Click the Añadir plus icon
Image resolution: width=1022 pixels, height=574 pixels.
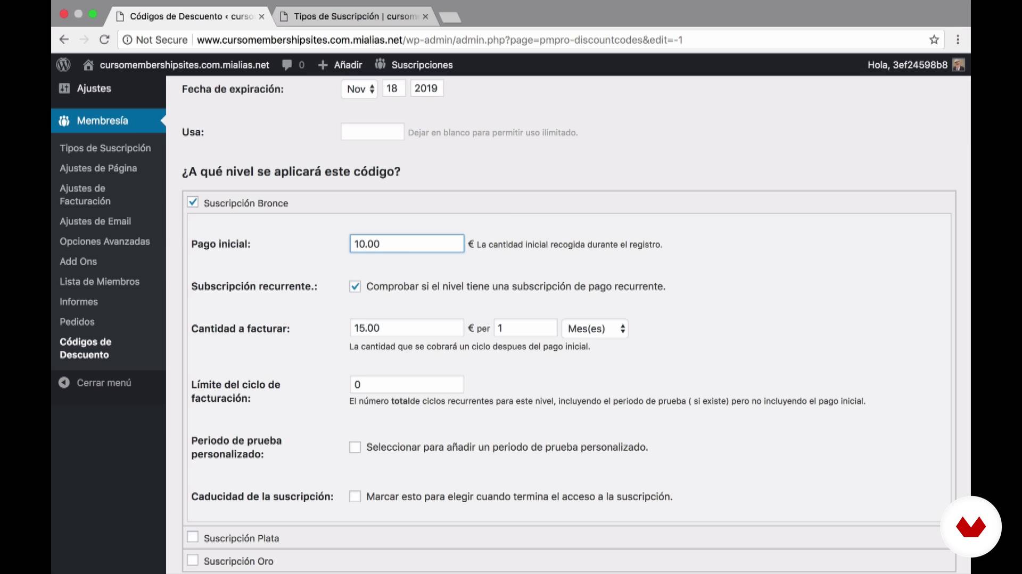[x=323, y=65]
